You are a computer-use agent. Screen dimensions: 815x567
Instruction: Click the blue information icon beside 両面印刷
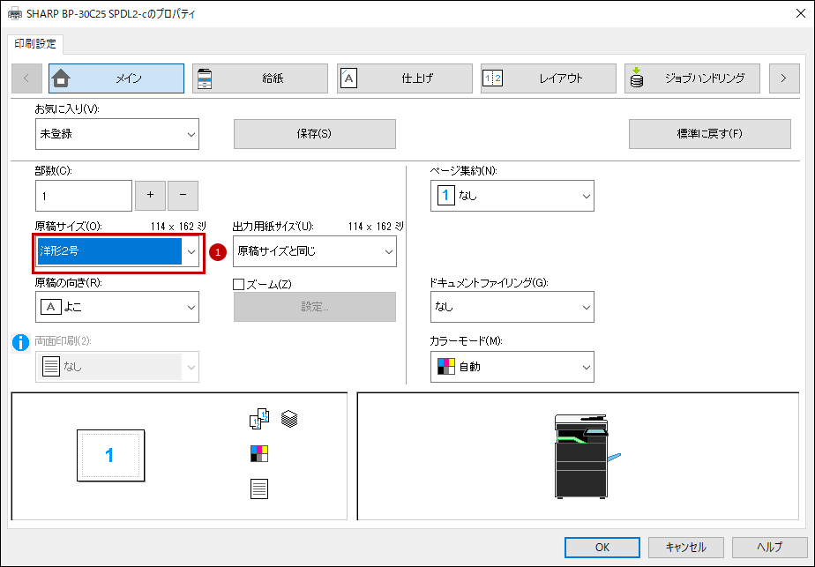click(x=21, y=342)
